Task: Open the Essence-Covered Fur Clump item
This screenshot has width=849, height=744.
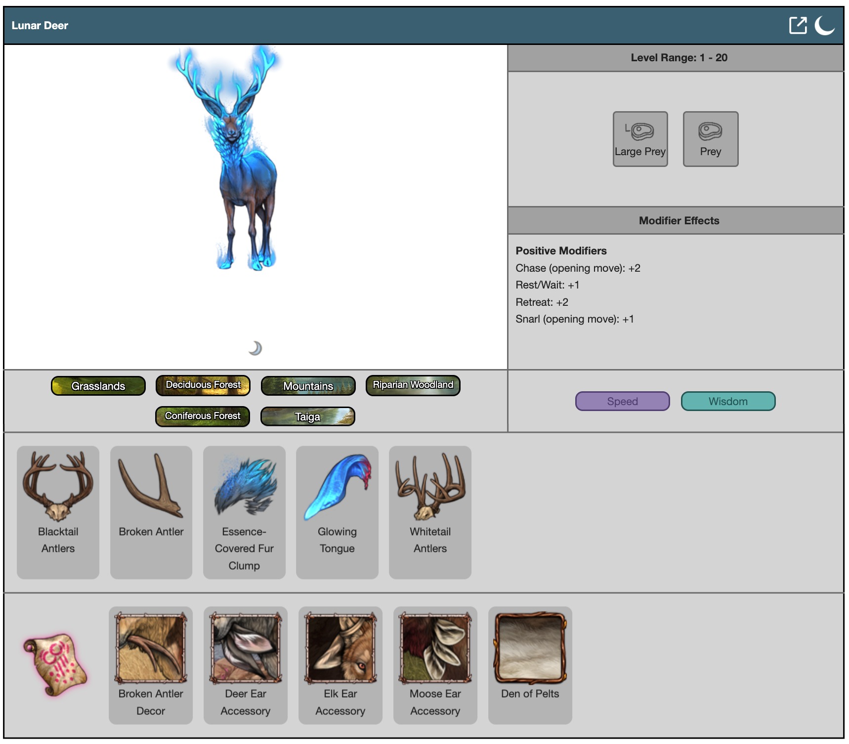Action: [244, 512]
